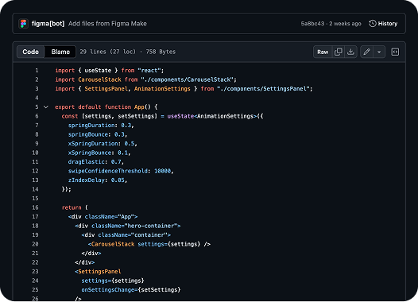418x302 pixels.
Task: Select line number 23
Action: (35, 271)
